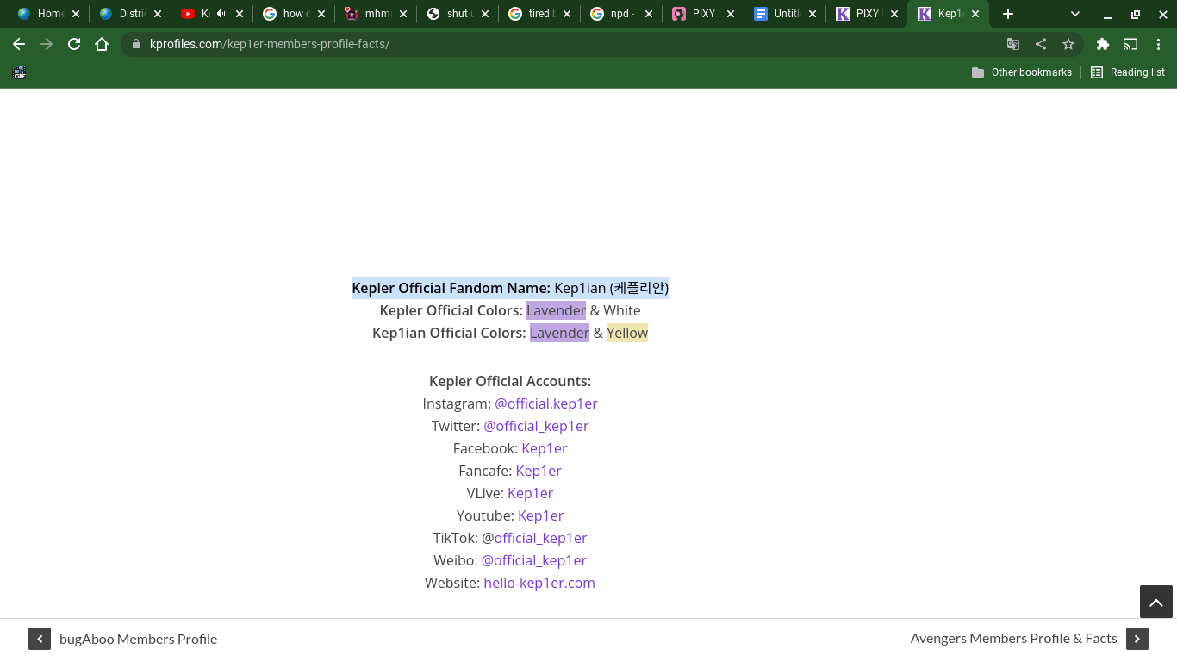
Task: Open the Other bookmarks folder
Action: pyautogui.click(x=1022, y=72)
